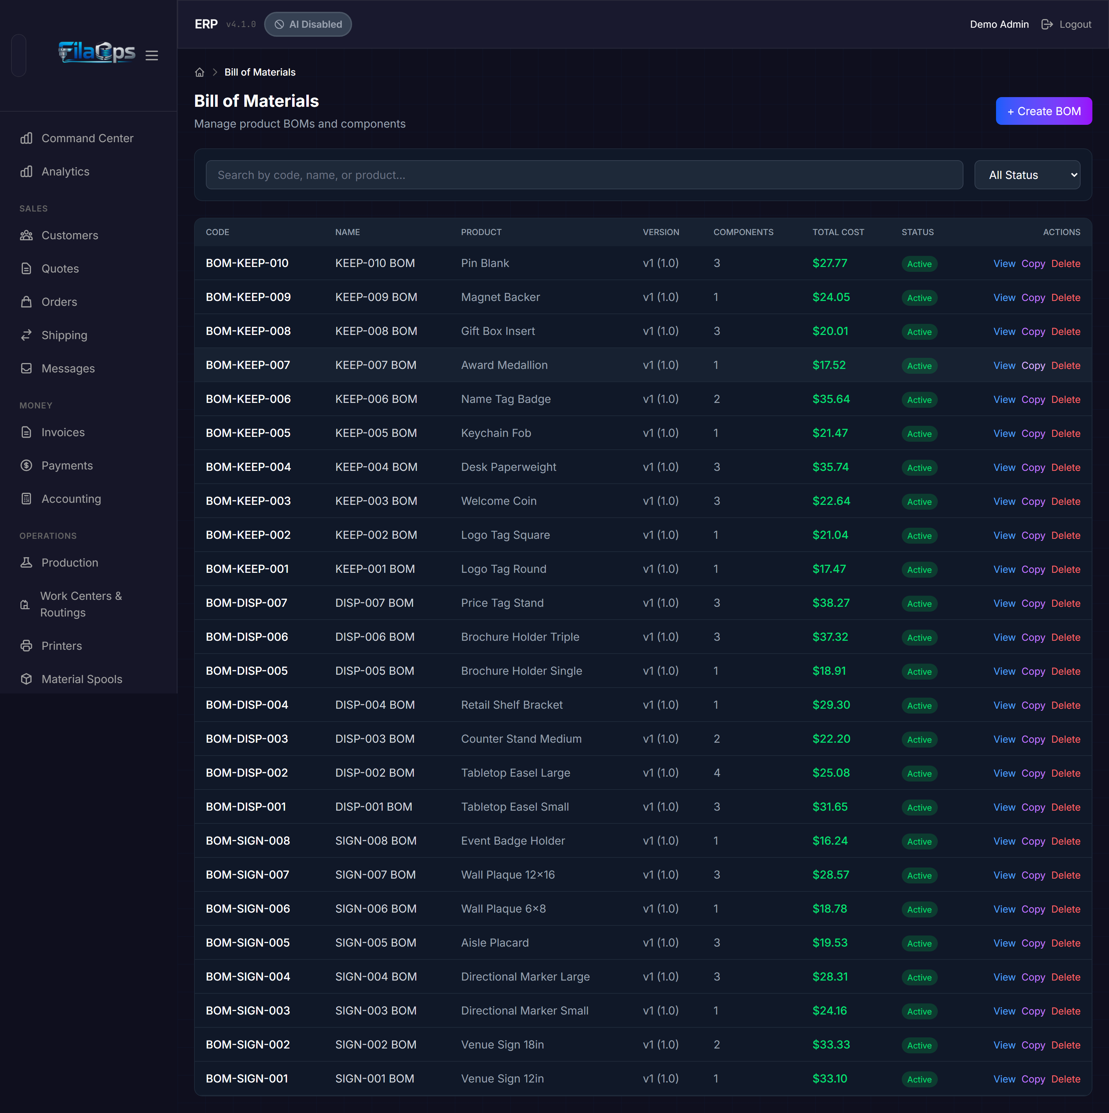This screenshot has width=1109, height=1113.
Task: Click the Accounting calculator icon
Action: coord(26,499)
